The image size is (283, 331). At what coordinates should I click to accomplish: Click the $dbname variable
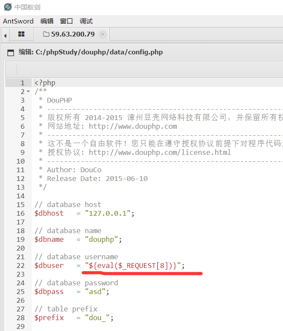point(49,239)
